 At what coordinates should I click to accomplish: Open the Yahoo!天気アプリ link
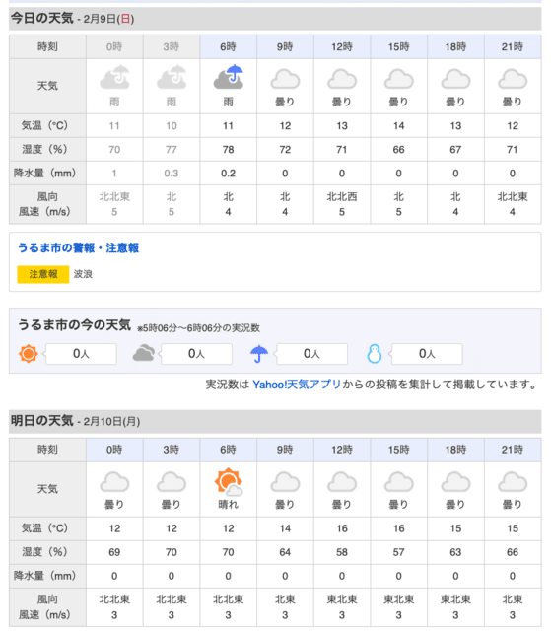[297, 385]
